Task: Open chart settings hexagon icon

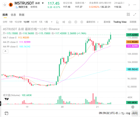Action: coord(133,107)
